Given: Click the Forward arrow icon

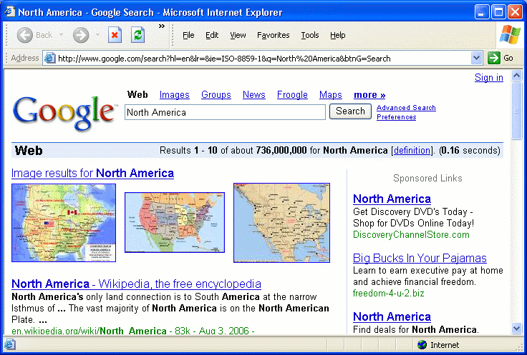Looking at the screenshot, I should [x=81, y=35].
